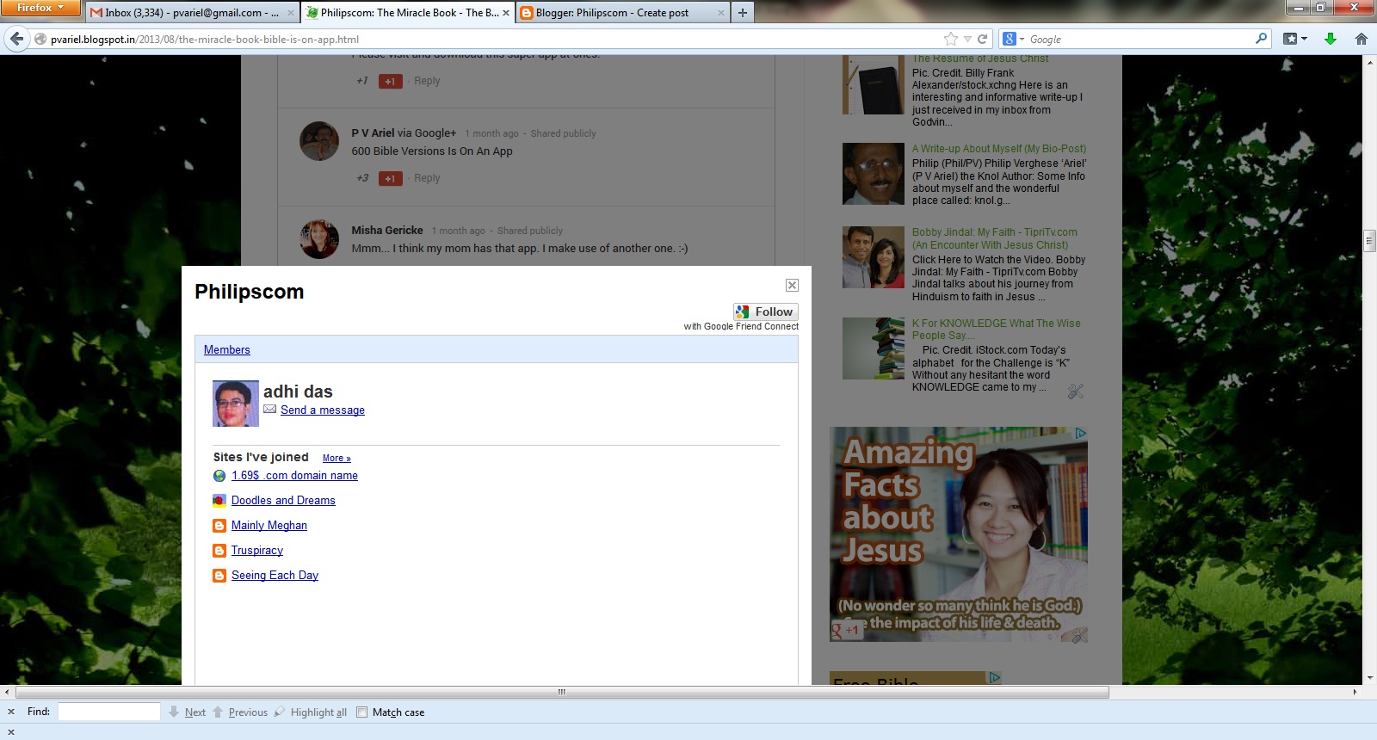This screenshot has height=740, width=1377.
Task: Click the Google +1 badge on the Jesus ad
Action: click(x=846, y=630)
